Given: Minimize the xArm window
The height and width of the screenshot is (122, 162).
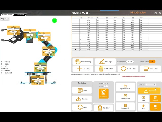Looking at the screenshot, I should click(x=151, y=13).
